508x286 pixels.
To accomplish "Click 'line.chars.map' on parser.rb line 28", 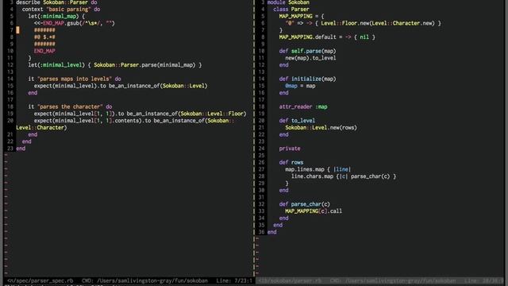I will pos(312,176).
